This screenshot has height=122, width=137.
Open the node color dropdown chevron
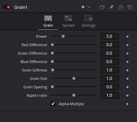[x=89, y=7]
